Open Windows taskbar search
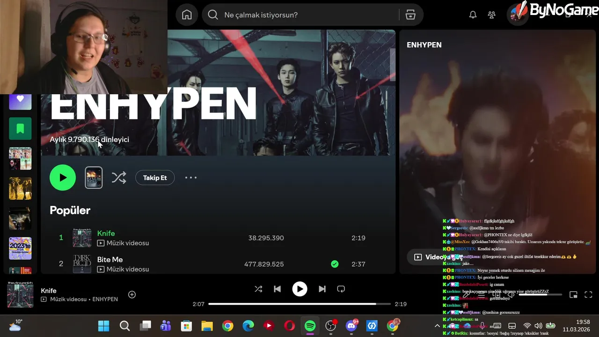 124,326
